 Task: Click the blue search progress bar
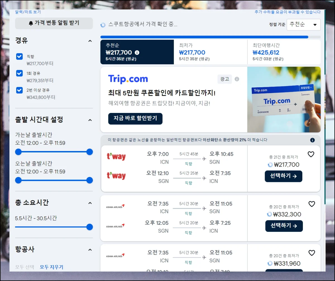tap(204, 37)
